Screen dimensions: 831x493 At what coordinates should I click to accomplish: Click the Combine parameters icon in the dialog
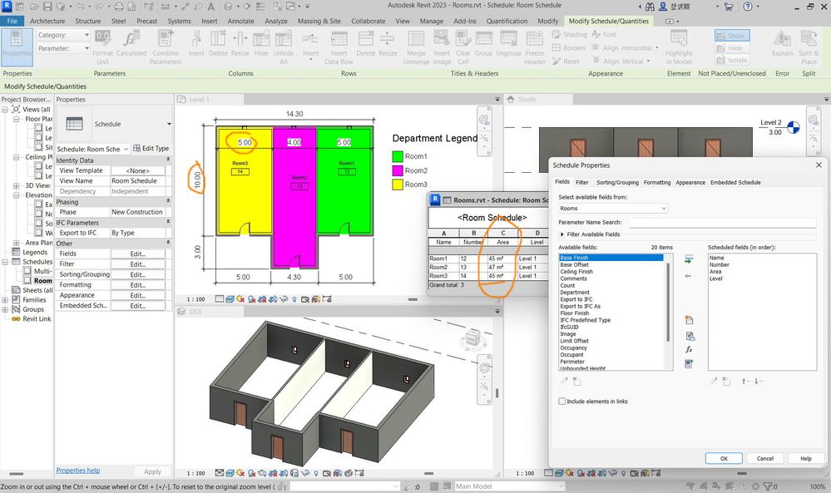[689, 364]
